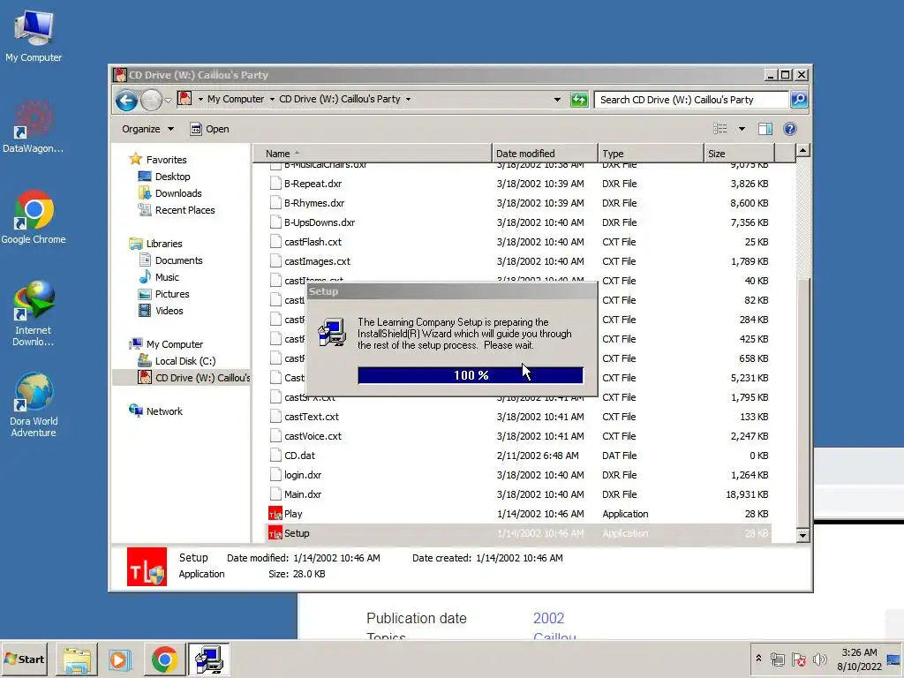The width and height of the screenshot is (904, 678).
Task: Sort by the Type column header
Action: coord(651,154)
